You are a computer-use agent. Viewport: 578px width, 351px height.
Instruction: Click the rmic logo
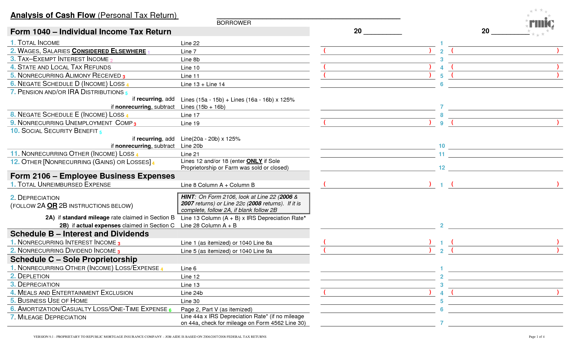point(540,23)
